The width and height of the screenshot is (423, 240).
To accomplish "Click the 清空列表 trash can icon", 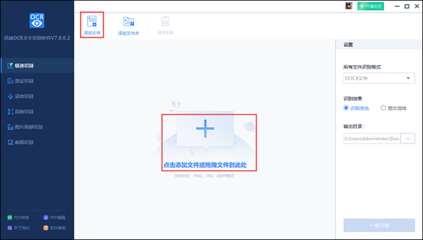I will (x=165, y=21).
